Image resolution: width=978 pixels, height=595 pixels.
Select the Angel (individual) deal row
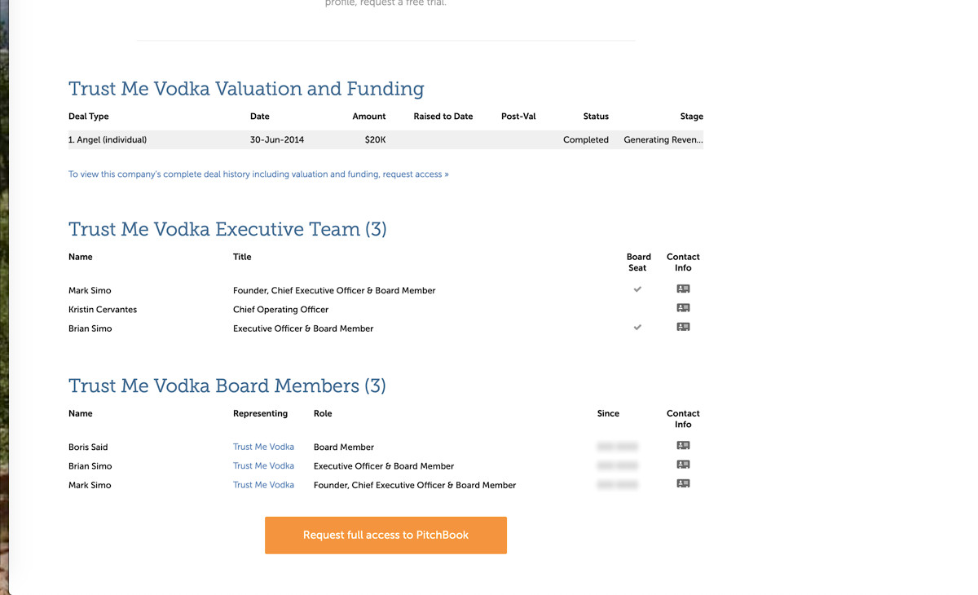108,140
